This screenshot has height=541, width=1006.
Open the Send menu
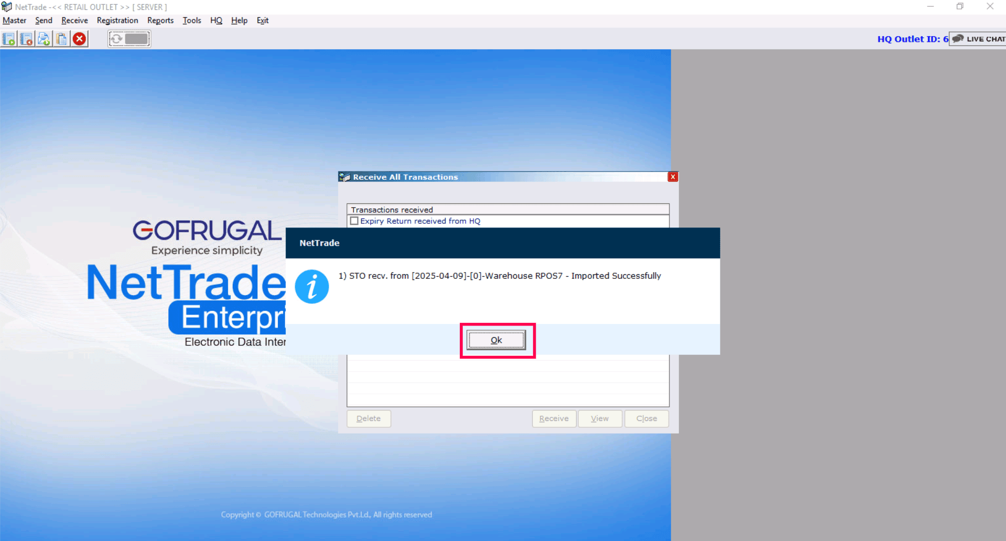[44, 20]
